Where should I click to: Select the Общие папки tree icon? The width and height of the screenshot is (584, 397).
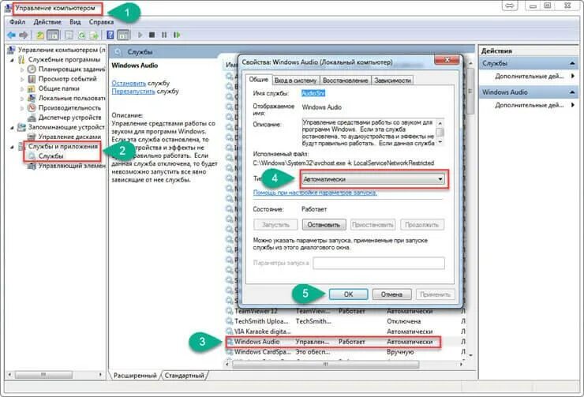click(32, 88)
